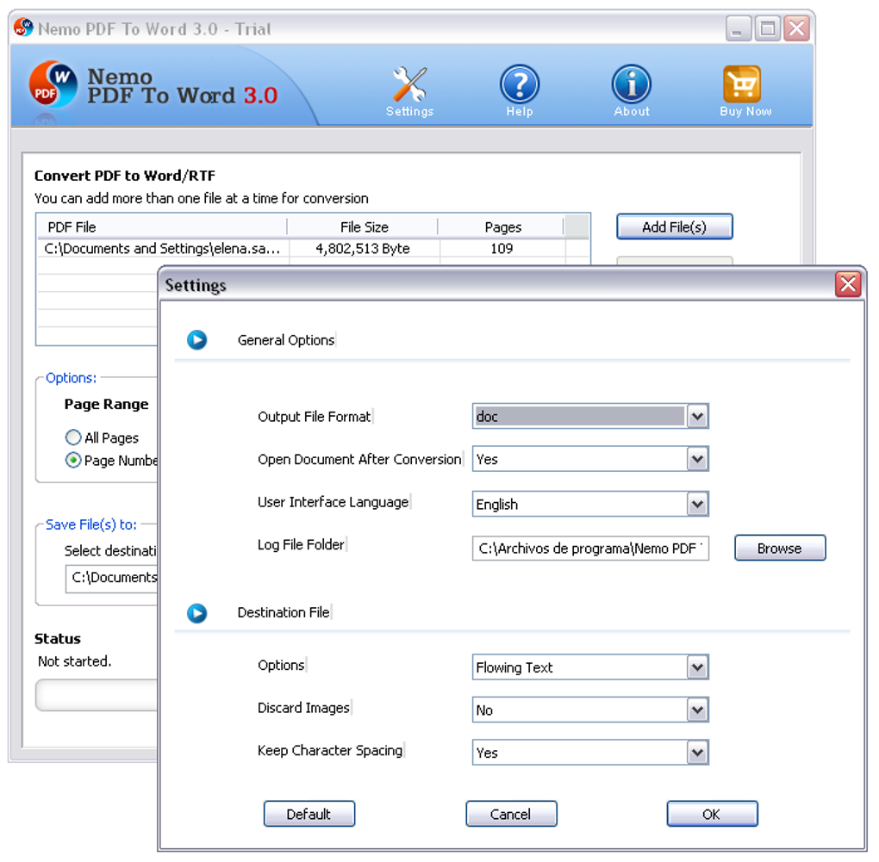Click the Destination File heading text
Screen dimensions: 879x862
point(284,613)
